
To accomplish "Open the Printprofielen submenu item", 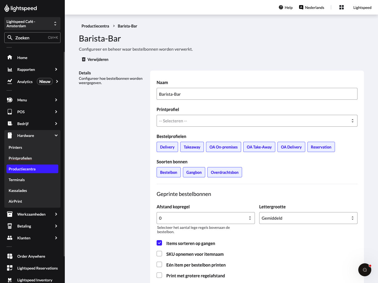I will pyautogui.click(x=32, y=158).
